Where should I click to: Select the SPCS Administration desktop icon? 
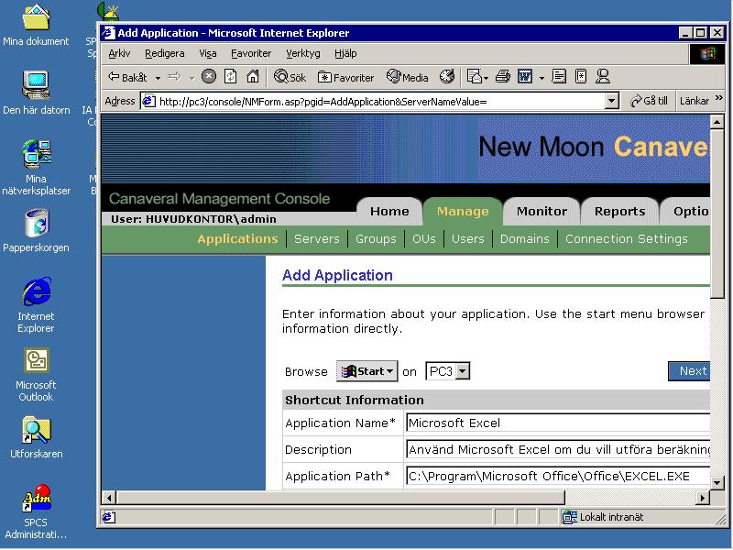coord(36,512)
